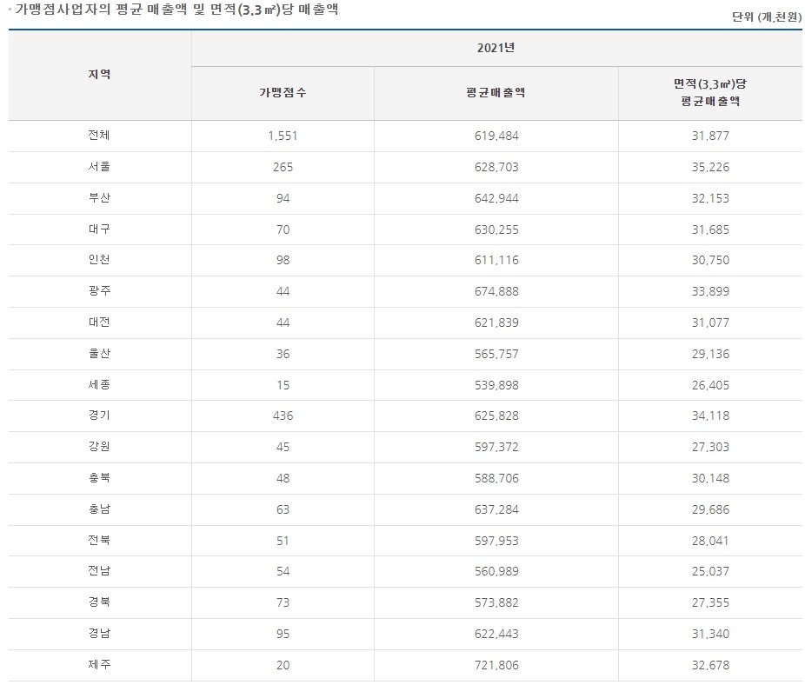This screenshot has width=805, height=685.
Task: Select the 부산 region cell
Action: pos(99,197)
